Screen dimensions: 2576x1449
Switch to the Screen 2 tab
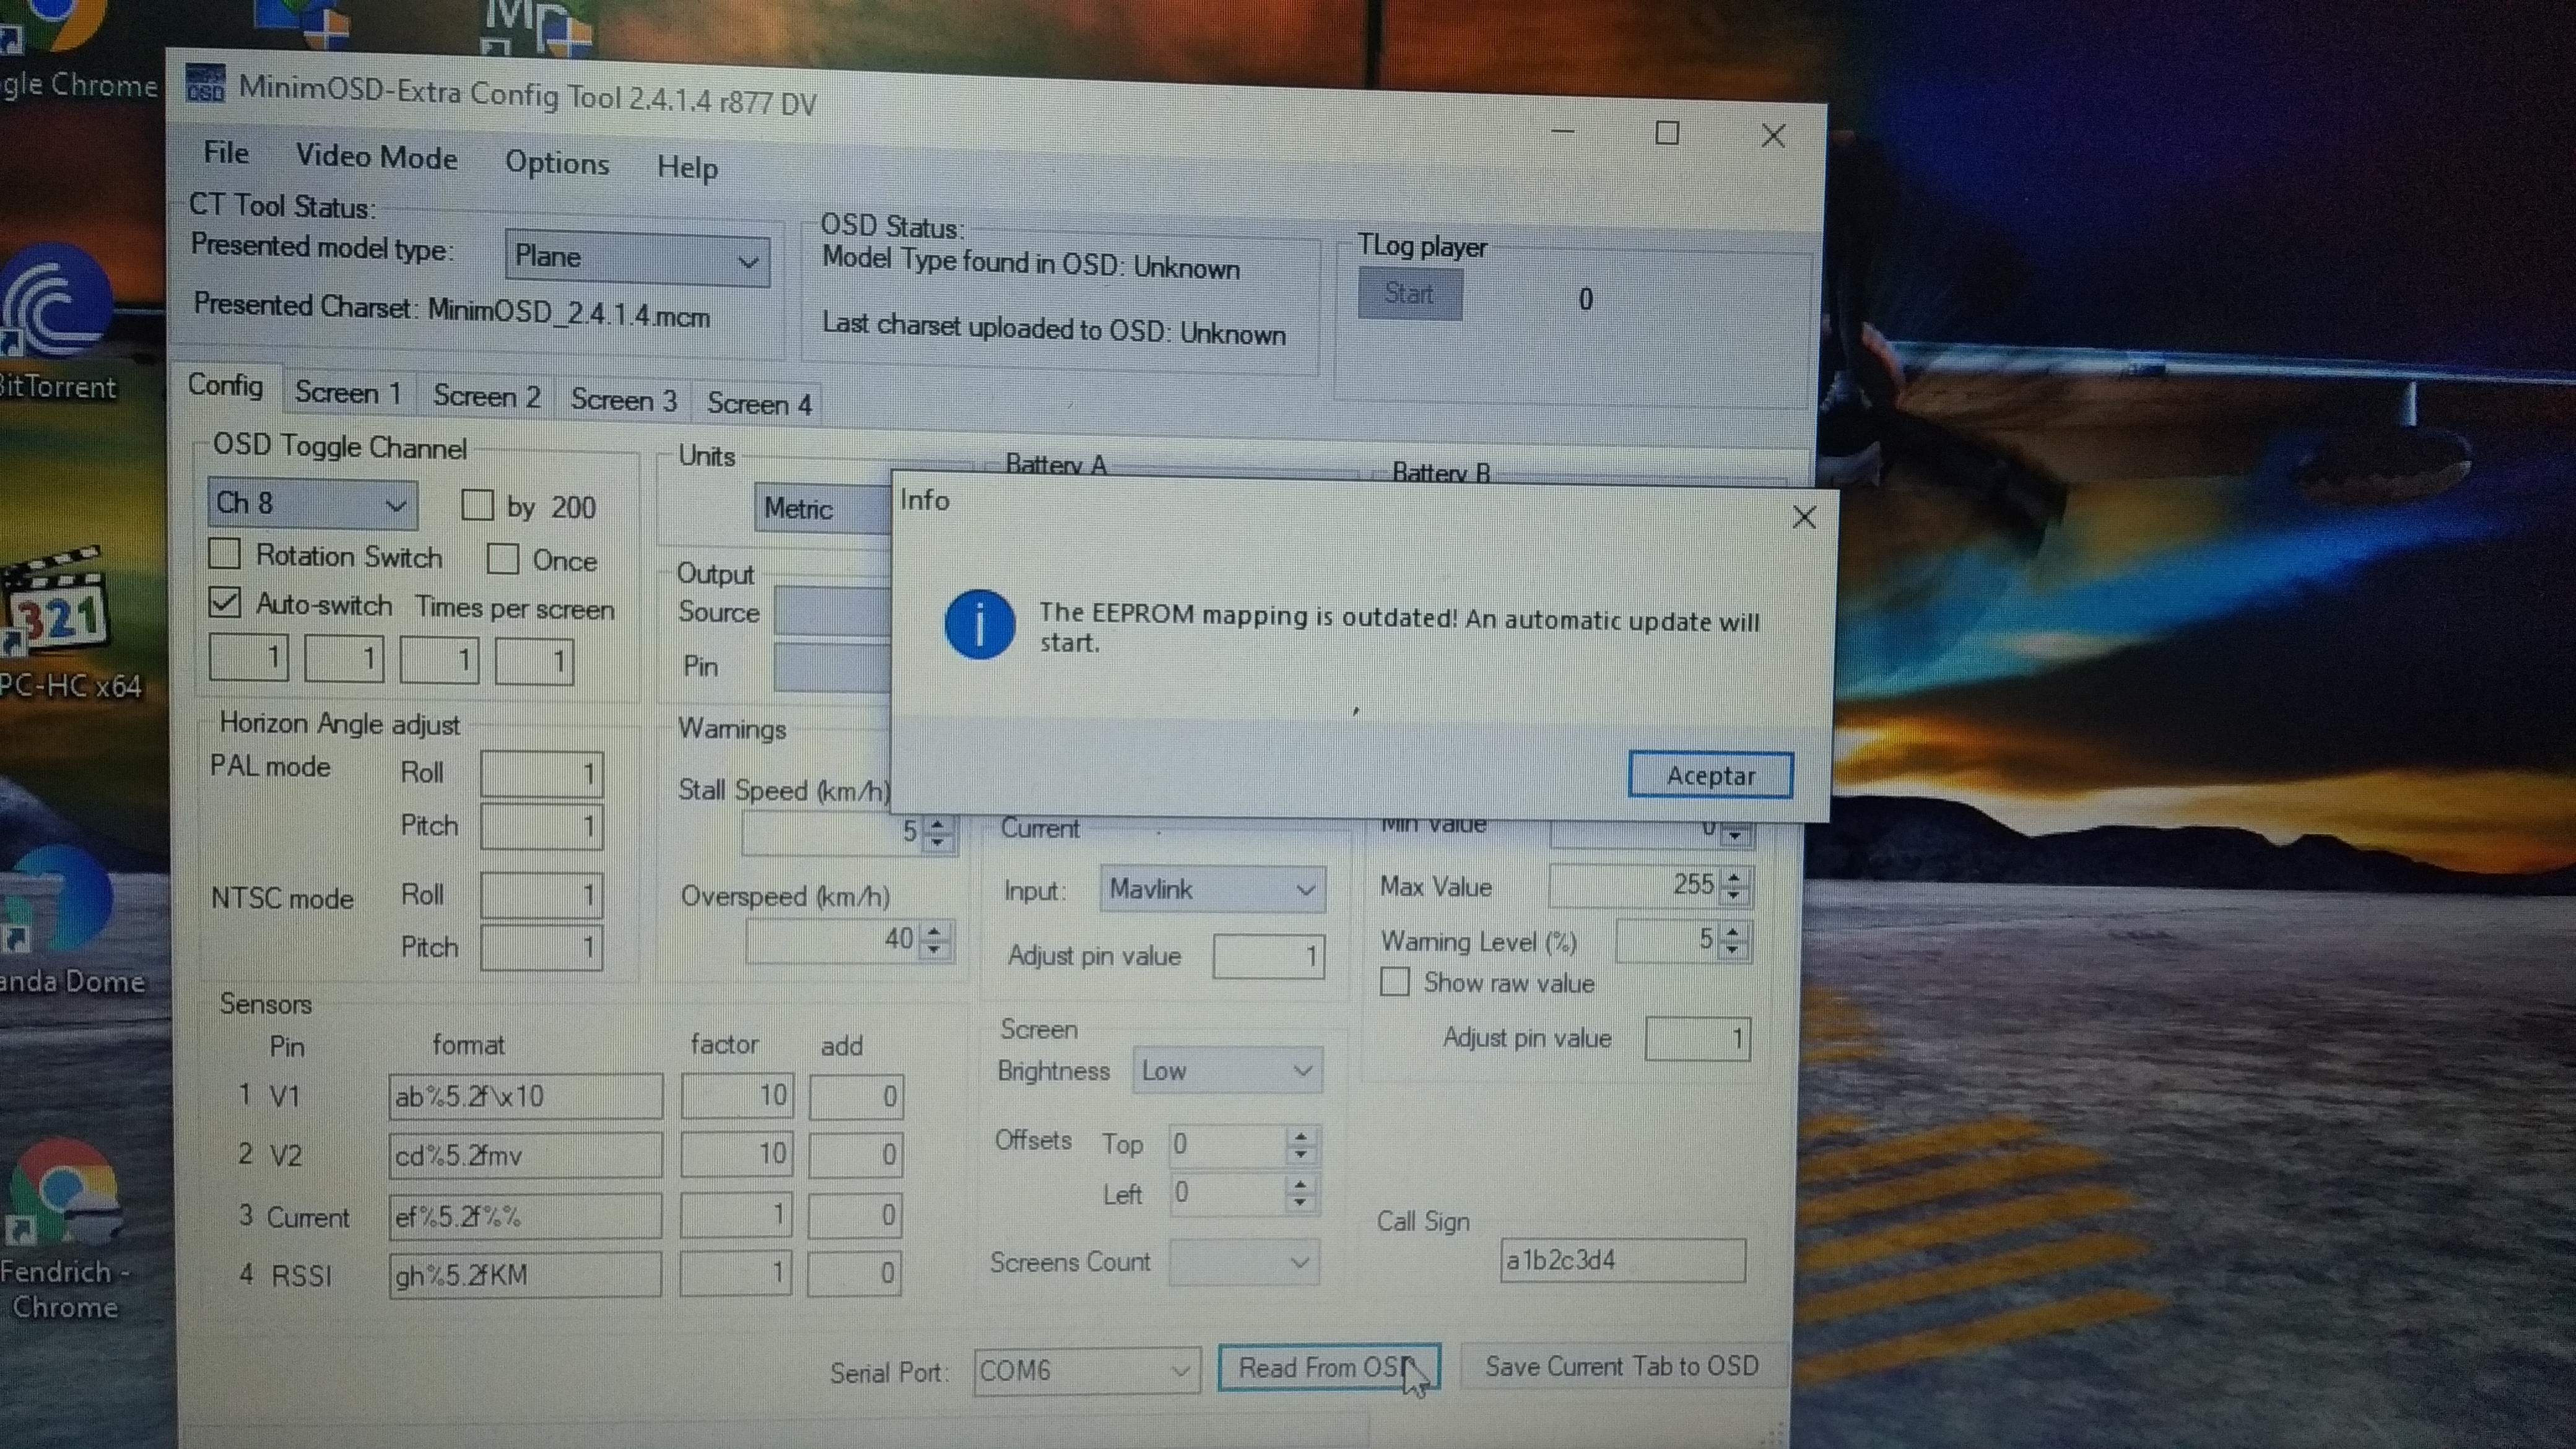coord(486,397)
